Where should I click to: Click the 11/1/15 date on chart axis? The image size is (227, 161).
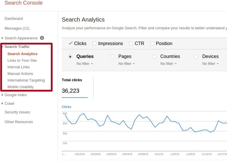pos(159,154)
